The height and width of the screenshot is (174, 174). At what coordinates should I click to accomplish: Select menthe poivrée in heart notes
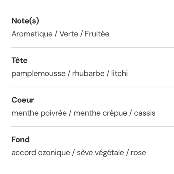click(39, 113)
